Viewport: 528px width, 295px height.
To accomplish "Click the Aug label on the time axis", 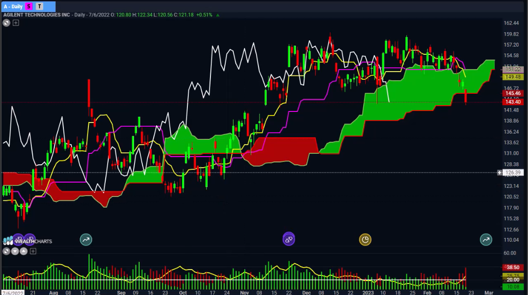I will coord(53,293).
